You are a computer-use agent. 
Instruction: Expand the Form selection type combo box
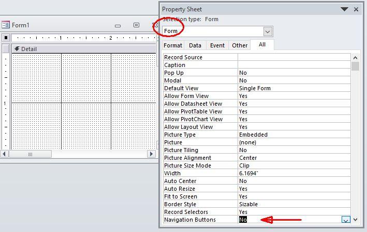coord(268,31)
